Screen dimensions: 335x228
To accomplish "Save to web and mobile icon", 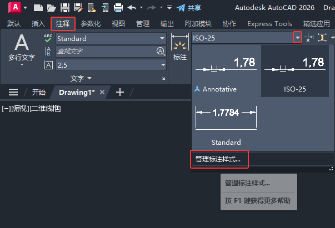I will (x=105, y=8).
